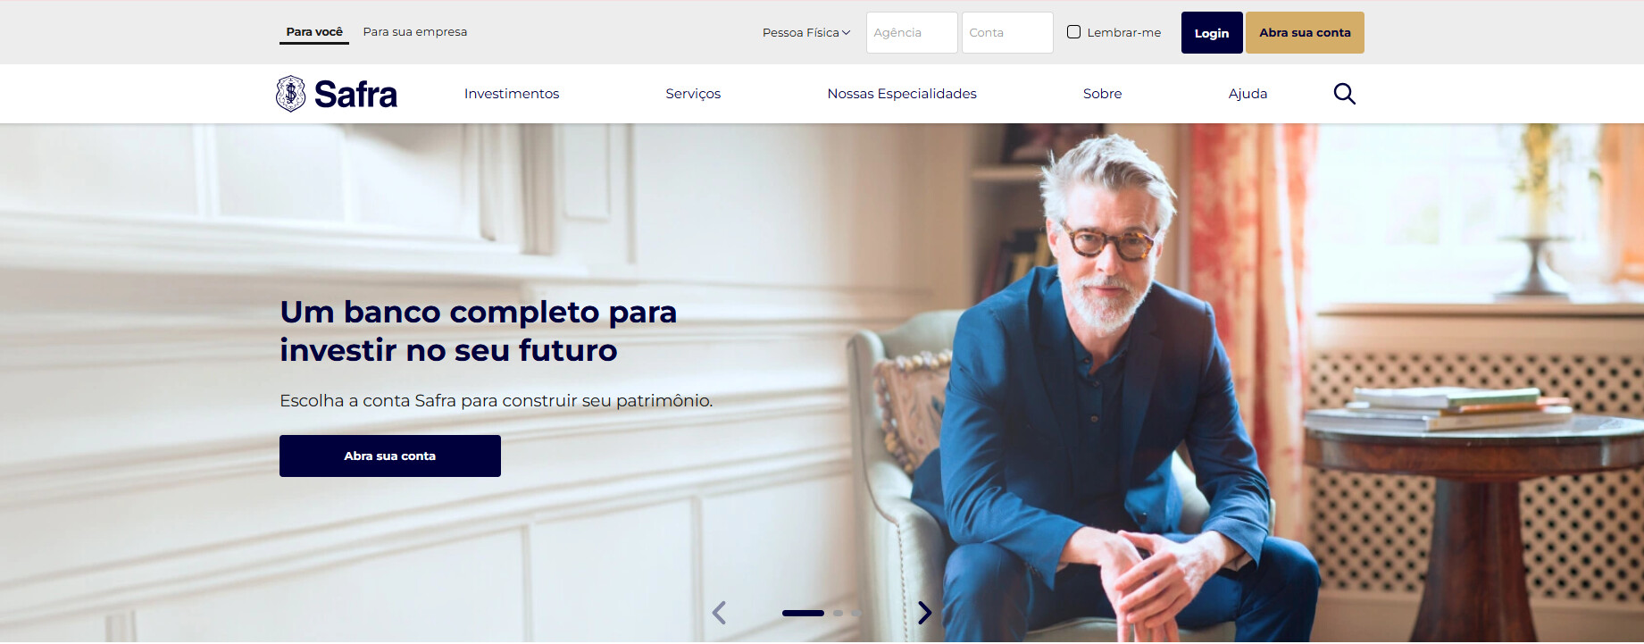Click the hero banner Abra sua conta button

point(390,456)
